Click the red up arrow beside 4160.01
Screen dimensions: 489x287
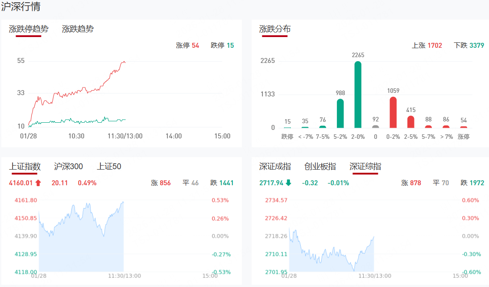(38, 183)
